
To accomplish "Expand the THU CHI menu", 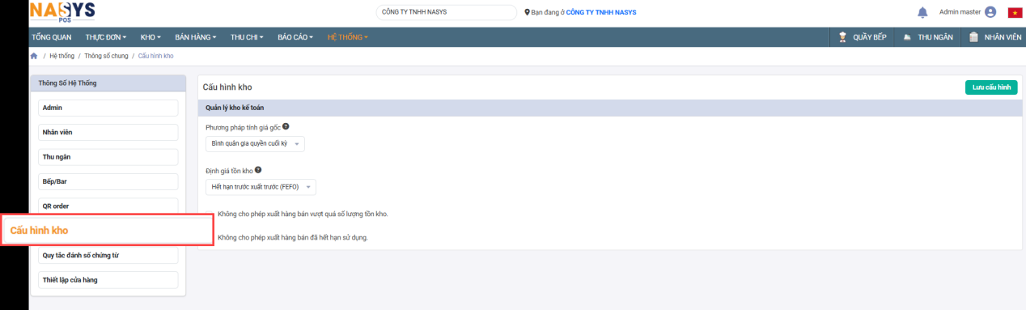I will point(247,37).
